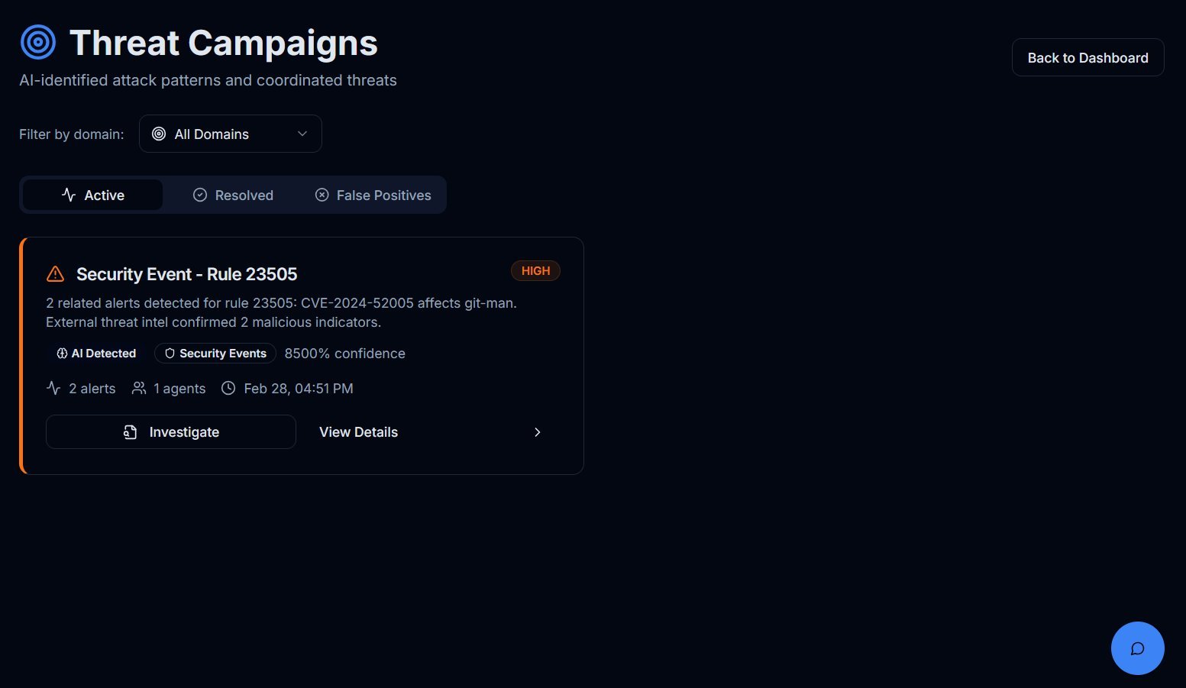
Task: Switch to the Resolved tab
Action: [232, 195]
